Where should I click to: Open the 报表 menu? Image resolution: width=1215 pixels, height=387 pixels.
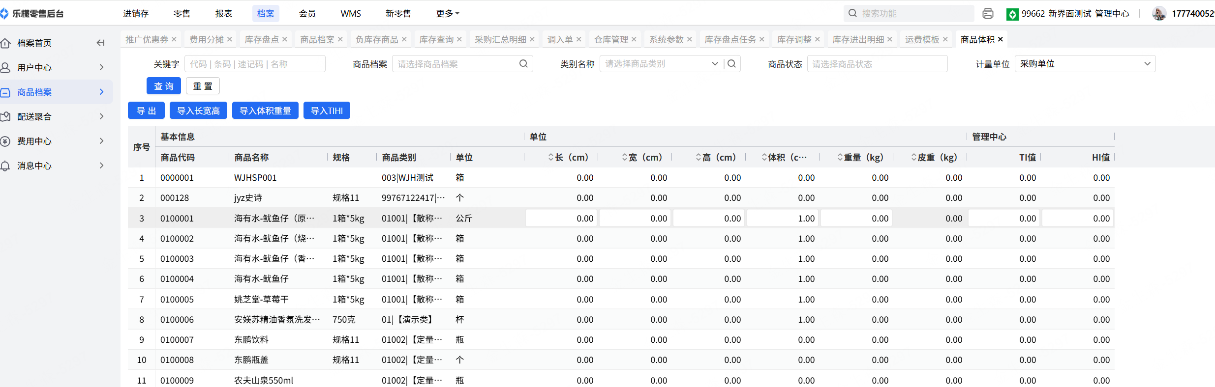tap(224, 14)
